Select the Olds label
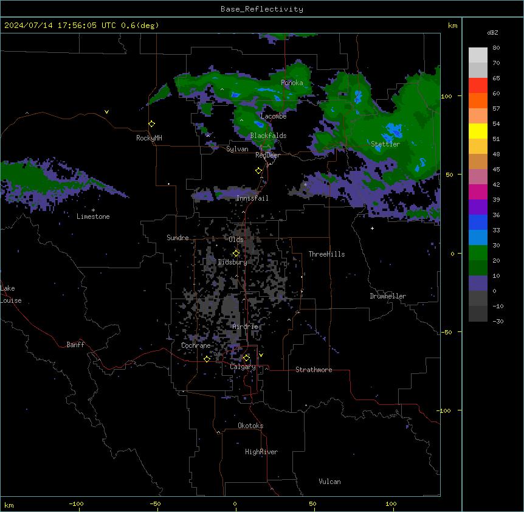The width and height of the screenshot is (524, 512). click(x=236, y=240)
